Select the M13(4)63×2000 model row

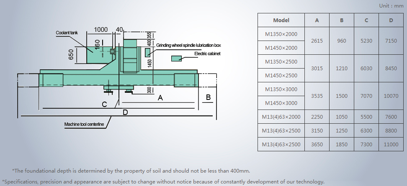click(x=281, y=117)
